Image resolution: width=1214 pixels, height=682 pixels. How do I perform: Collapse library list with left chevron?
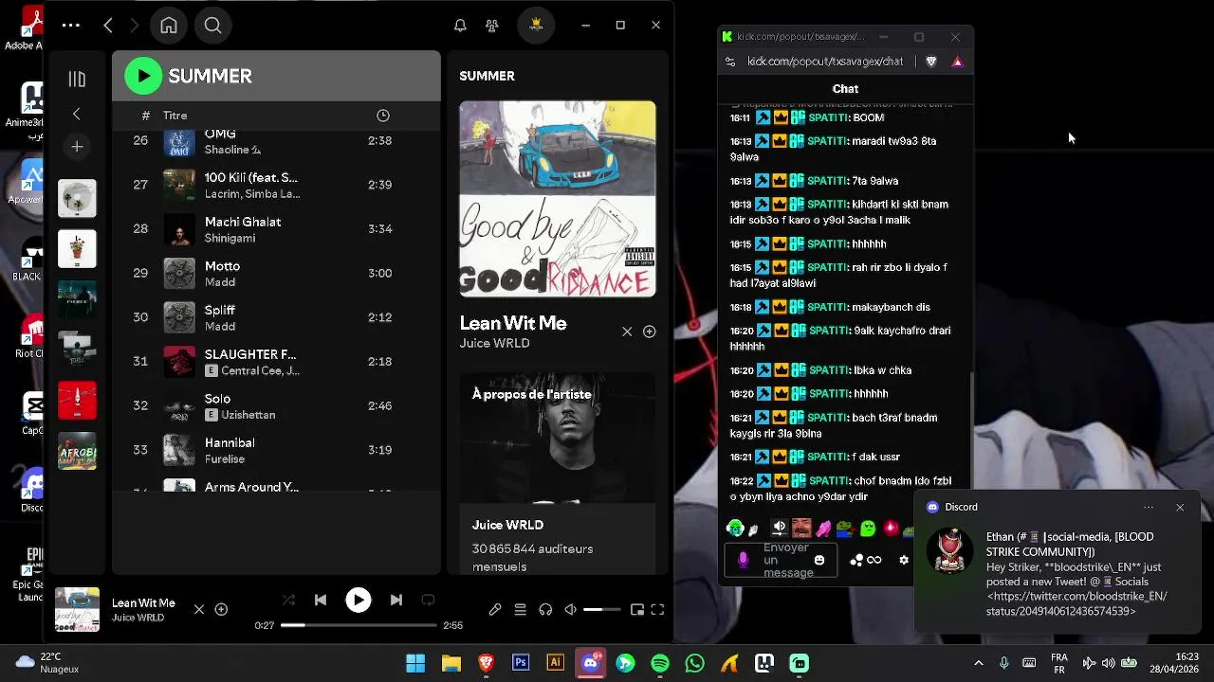[77, 114]
